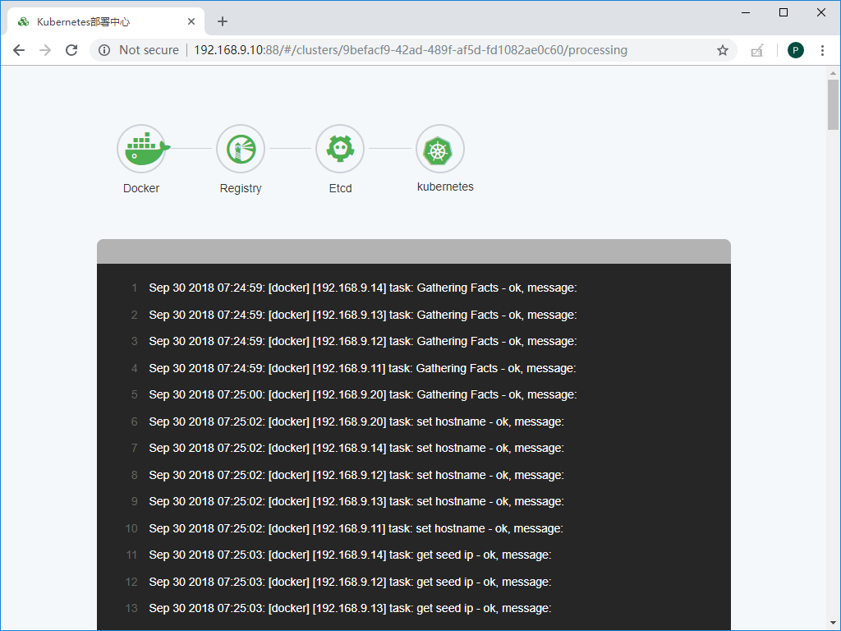Close the Kubernetes部署中心 tab
This screenshot has width=841, height=631.
point(191,21)
